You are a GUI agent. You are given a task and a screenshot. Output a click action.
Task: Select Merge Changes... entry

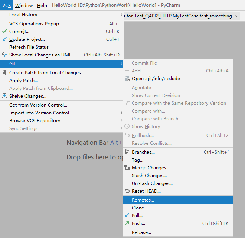(178, 168)
